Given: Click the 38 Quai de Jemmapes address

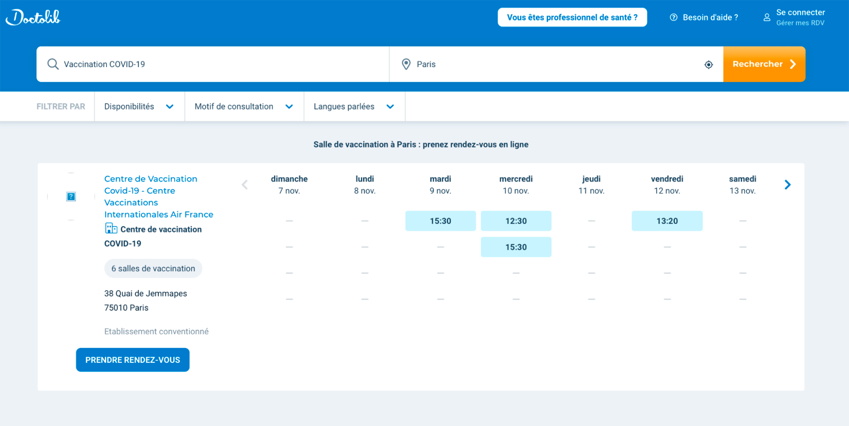Looking at the screenshot, I should pos(146,293).
